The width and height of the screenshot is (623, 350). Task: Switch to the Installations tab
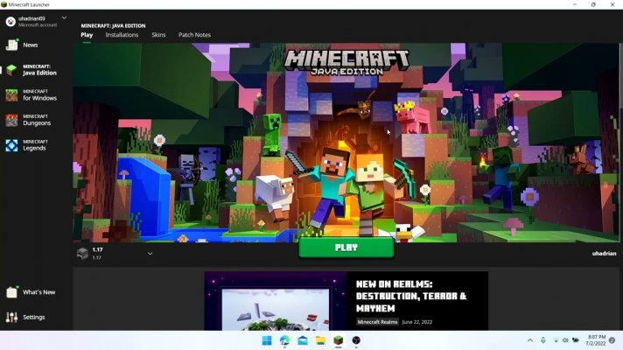[x=122, y=35]
